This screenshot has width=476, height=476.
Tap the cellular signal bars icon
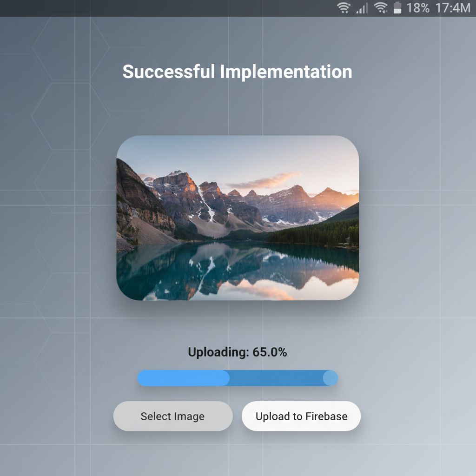[x=362, y=8]
